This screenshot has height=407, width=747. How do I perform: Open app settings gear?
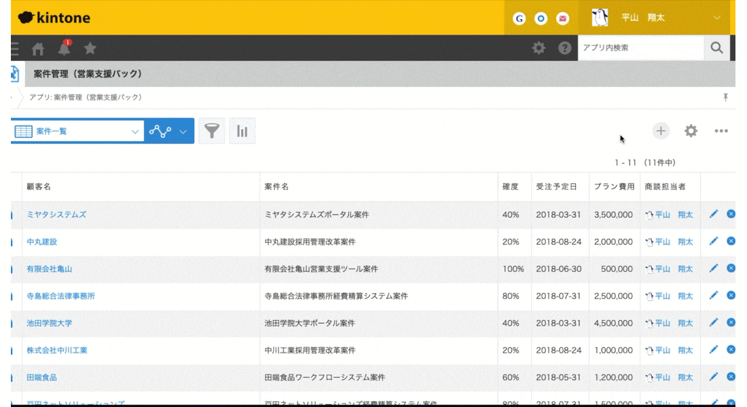(691, 131)
